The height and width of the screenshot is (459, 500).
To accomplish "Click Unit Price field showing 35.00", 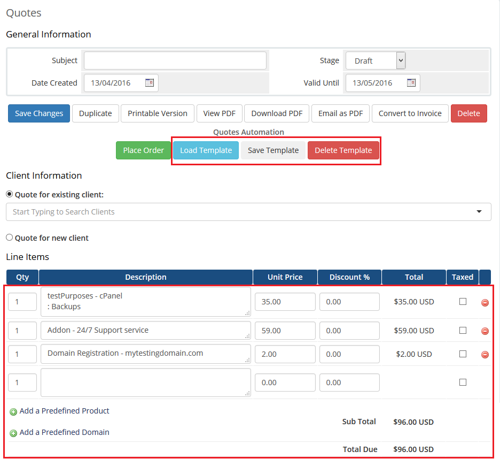I will pos(285,302).
